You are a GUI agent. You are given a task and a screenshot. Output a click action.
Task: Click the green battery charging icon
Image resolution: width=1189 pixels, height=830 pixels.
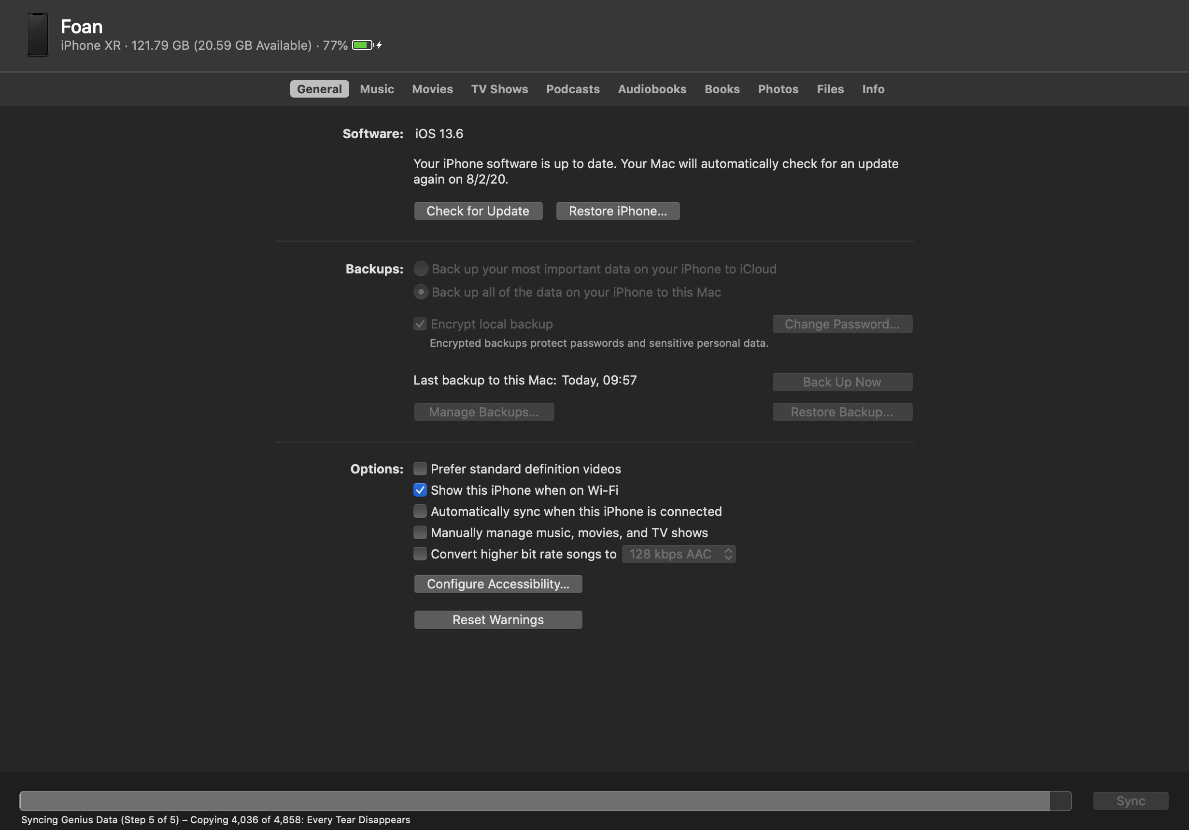[x=365, y=45]
